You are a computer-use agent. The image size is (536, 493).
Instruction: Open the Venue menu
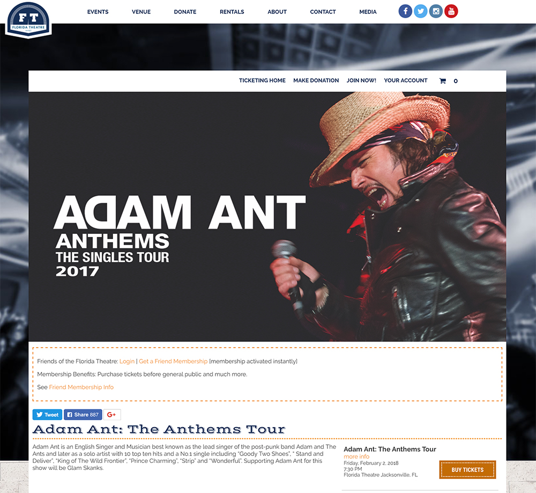[141, 12]
